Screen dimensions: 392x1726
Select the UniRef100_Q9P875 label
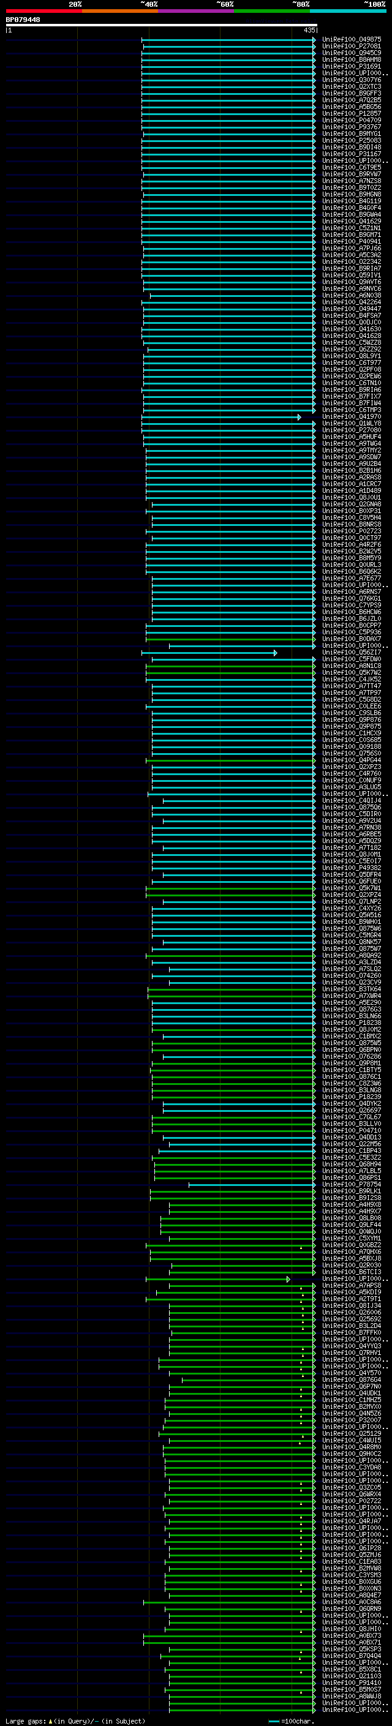click(352, 726)
